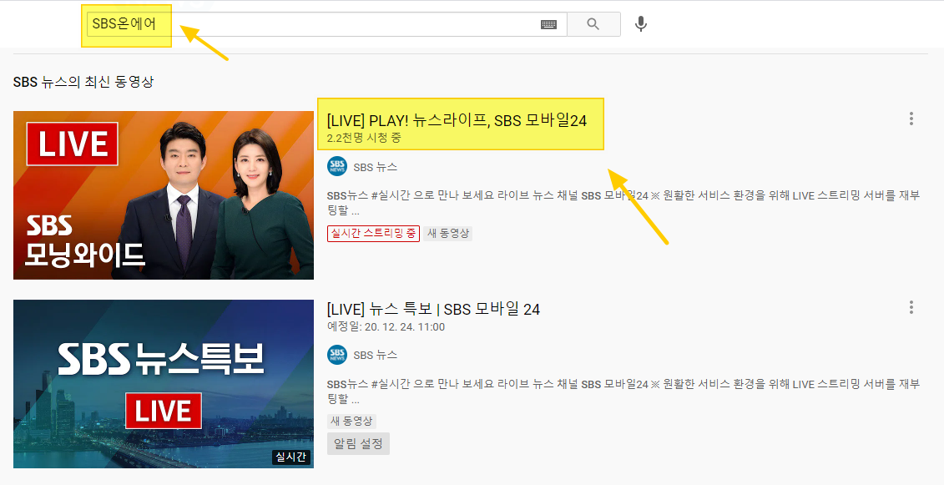The height and width of the screenshot is (485, 944).
Task: Open the SBS 모닝와이드 LIVE thumbnail
Action: [164, 195]
